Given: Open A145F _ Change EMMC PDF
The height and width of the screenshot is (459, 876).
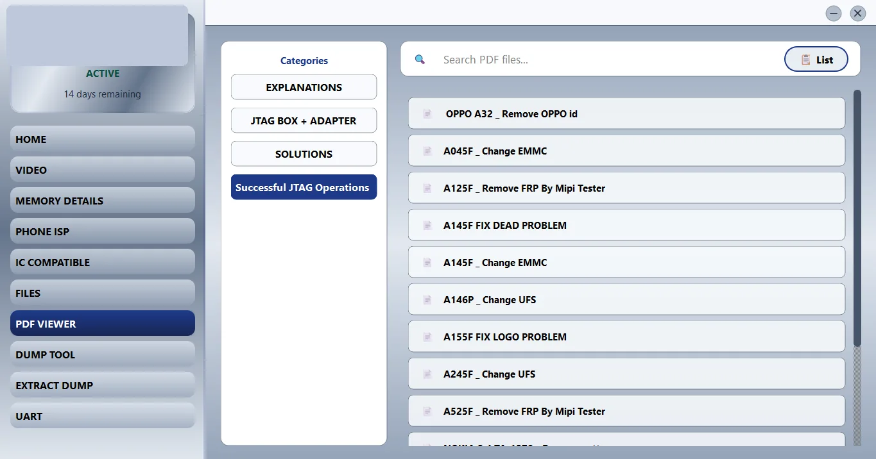Looking at the screenshot, I should tap(626, 262).
